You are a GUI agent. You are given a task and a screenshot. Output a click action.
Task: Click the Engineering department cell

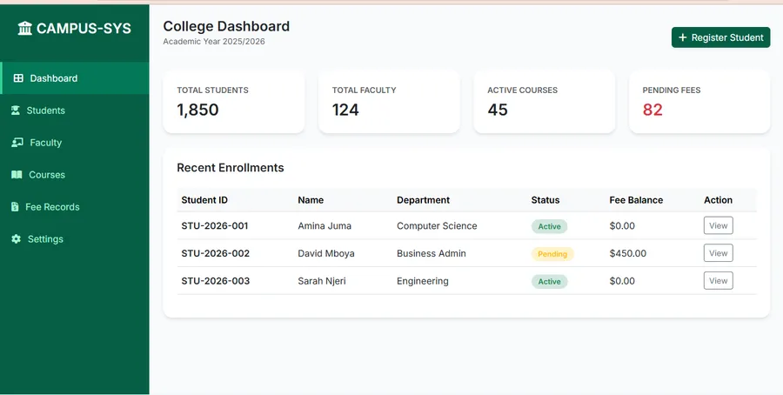click(x=423, y=281)
